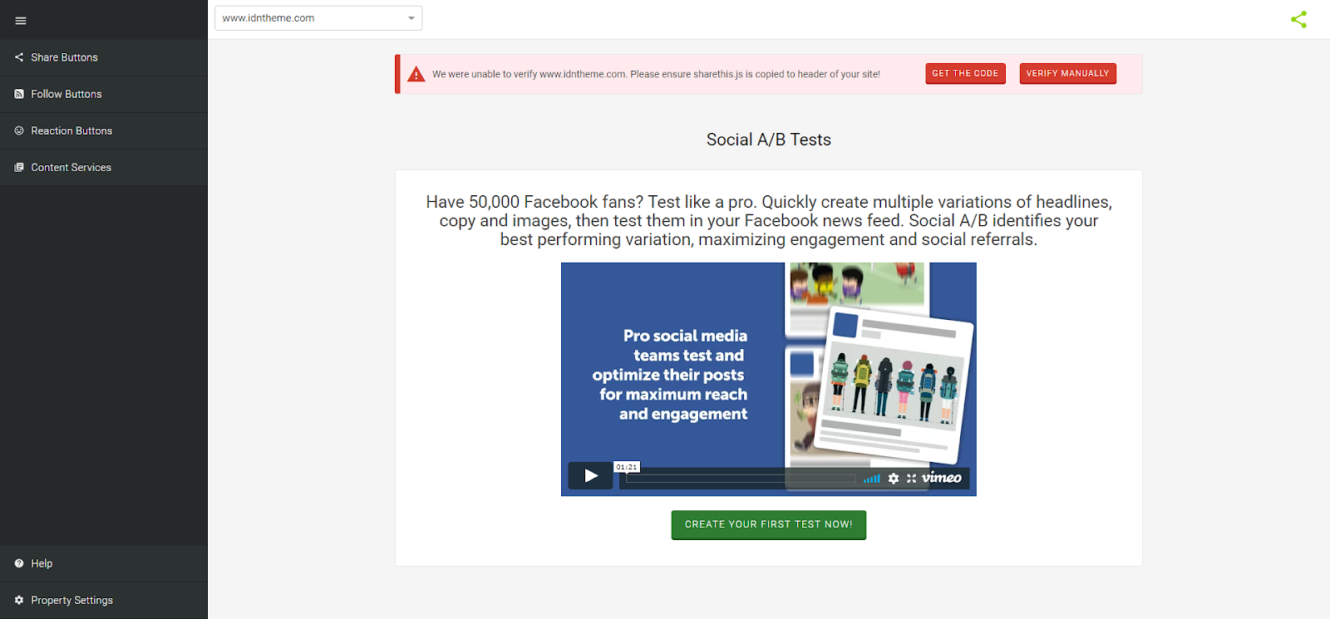Adjust the video volume bars
Viewport: 1330px width, 619px height.
coord(872,479)
